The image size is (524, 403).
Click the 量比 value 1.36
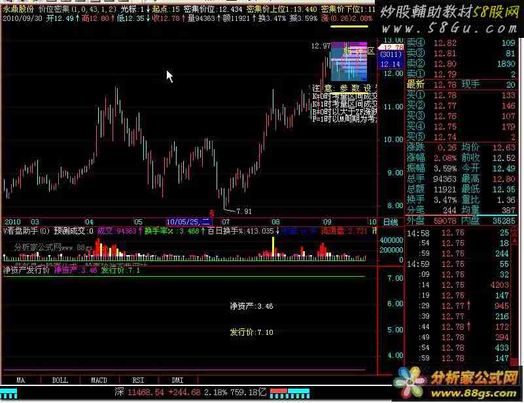506,200
